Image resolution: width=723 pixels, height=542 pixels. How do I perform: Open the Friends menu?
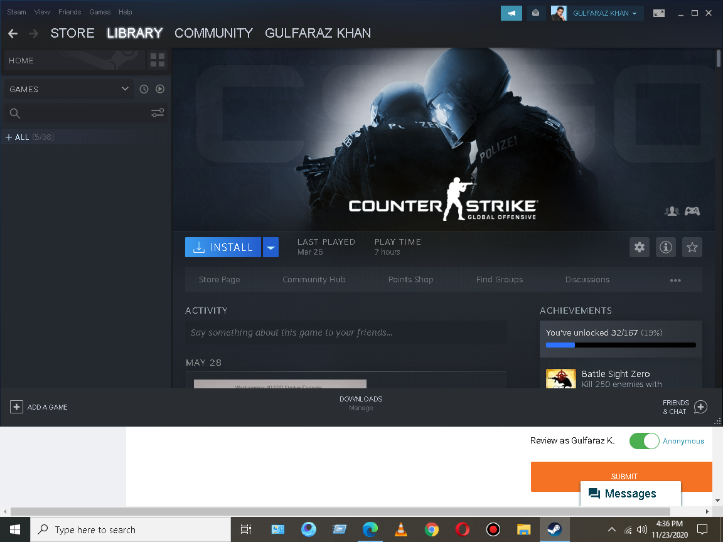pos(70,12)
